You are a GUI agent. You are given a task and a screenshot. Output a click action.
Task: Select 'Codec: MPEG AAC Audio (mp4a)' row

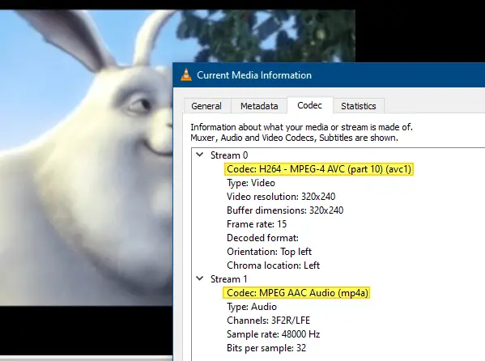coord(296,293)
